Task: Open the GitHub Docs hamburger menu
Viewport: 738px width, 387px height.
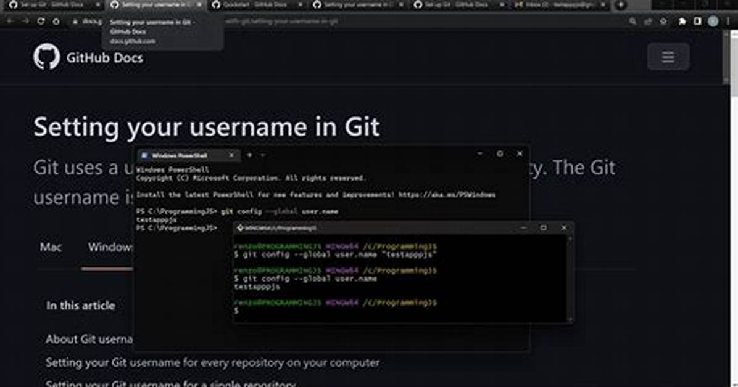Action: tap(668, 57)
